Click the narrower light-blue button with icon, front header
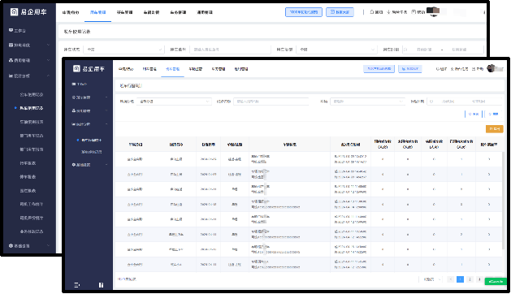Screen dimensions: 511x294 click(410, 69)
